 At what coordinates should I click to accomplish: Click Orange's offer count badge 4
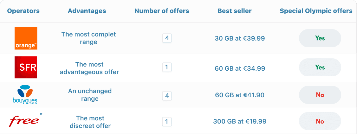pos(167,38)
